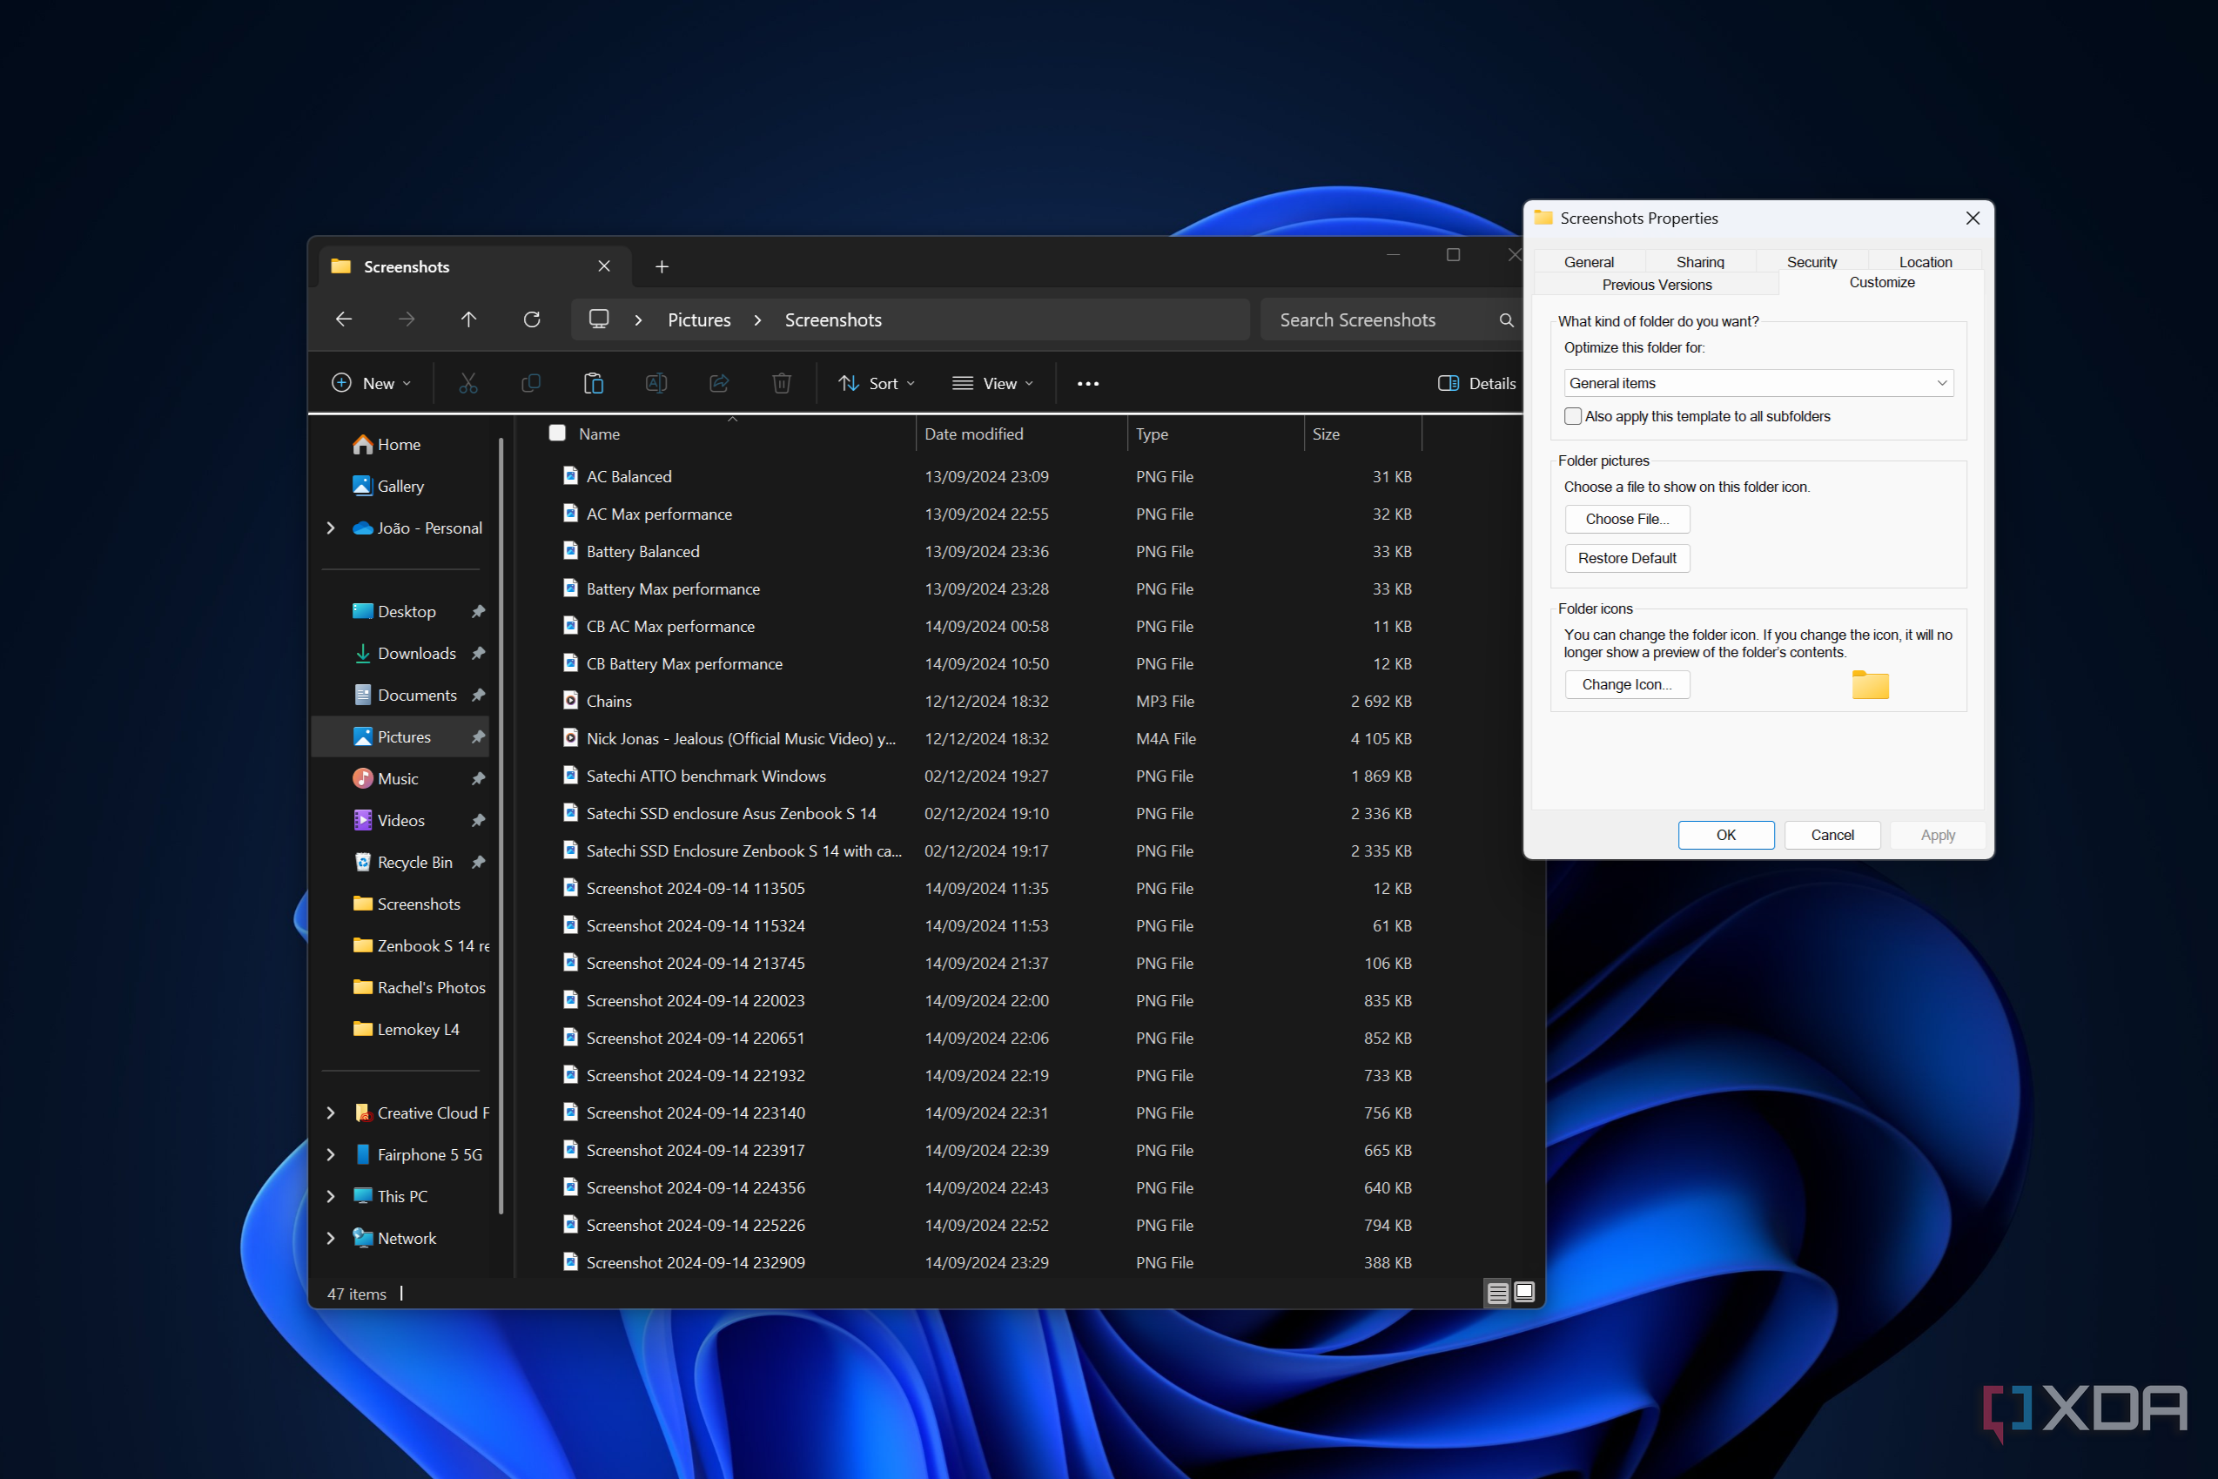Click the Cut scissors icon in toolbar
The image size is (2218, 1479).
coord(467,383)
